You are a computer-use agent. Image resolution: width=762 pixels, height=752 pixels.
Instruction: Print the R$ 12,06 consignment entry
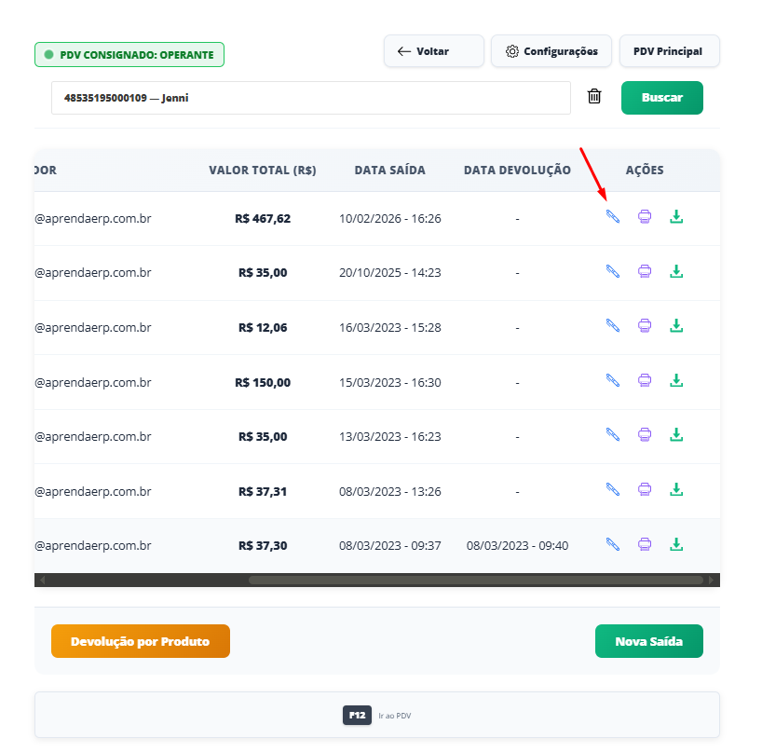(644, 326)
